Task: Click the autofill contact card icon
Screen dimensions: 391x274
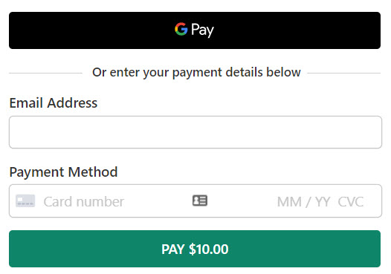Action: pos(200,200)
